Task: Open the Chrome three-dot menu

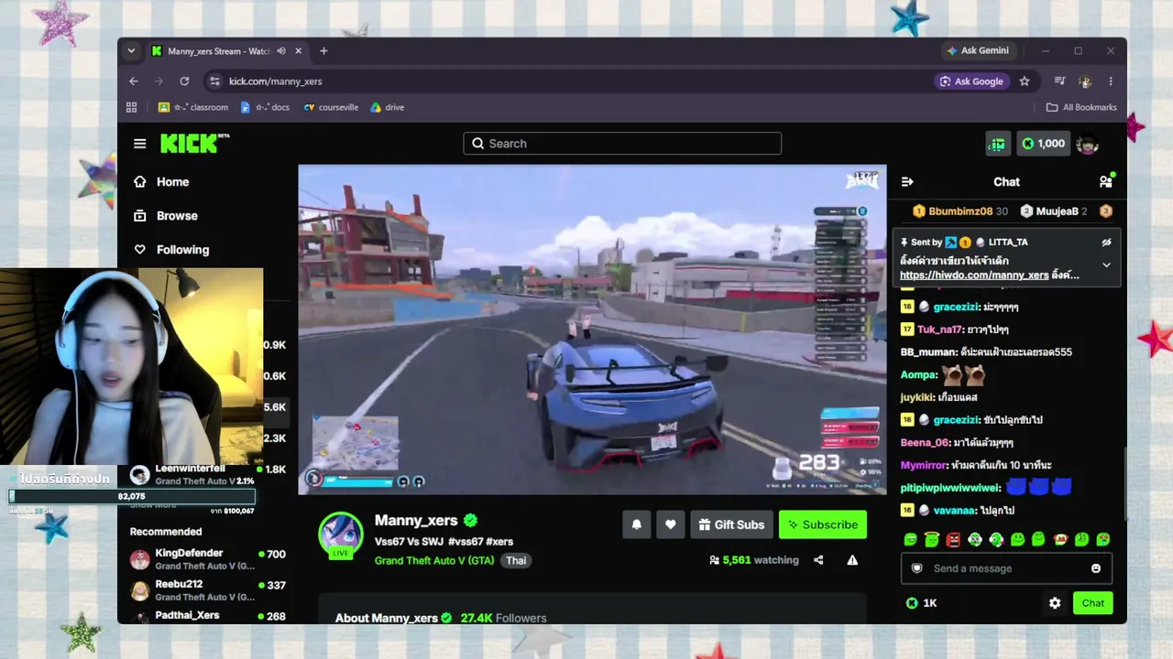Action: [x=1111, y=81]
